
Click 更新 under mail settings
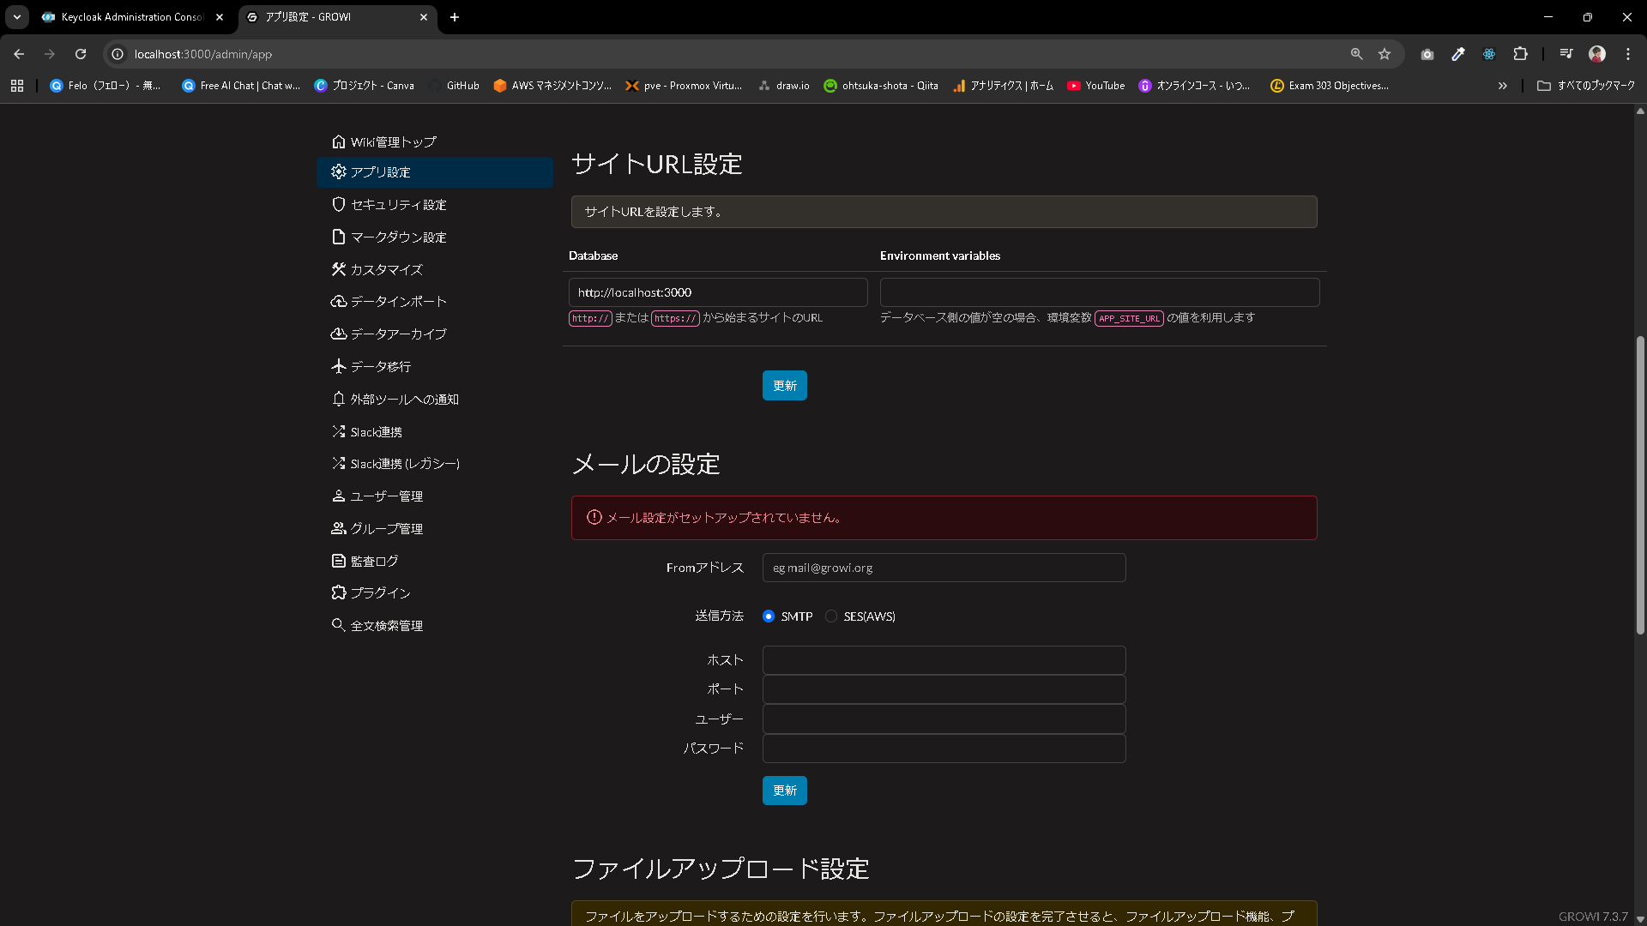coord(784,791)
